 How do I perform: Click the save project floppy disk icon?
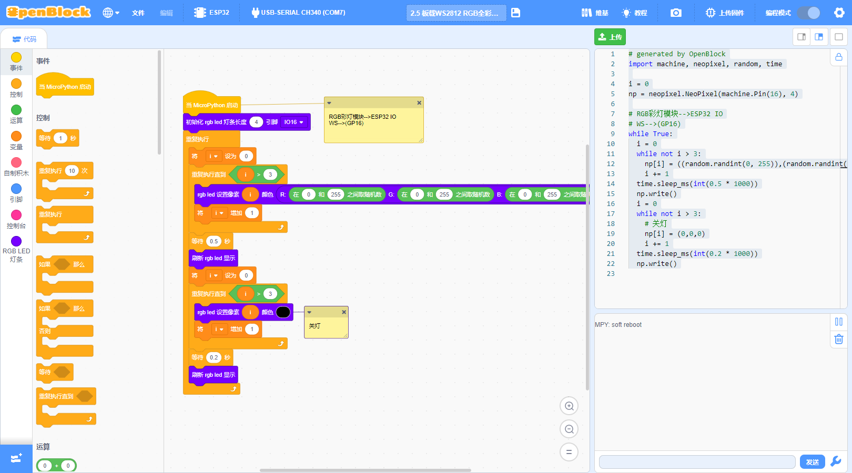click(x=515, y=13)
